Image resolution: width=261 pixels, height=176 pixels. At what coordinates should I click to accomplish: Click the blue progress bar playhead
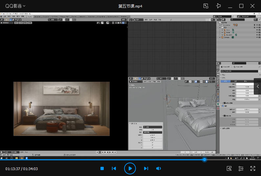(x=205, y=160)
